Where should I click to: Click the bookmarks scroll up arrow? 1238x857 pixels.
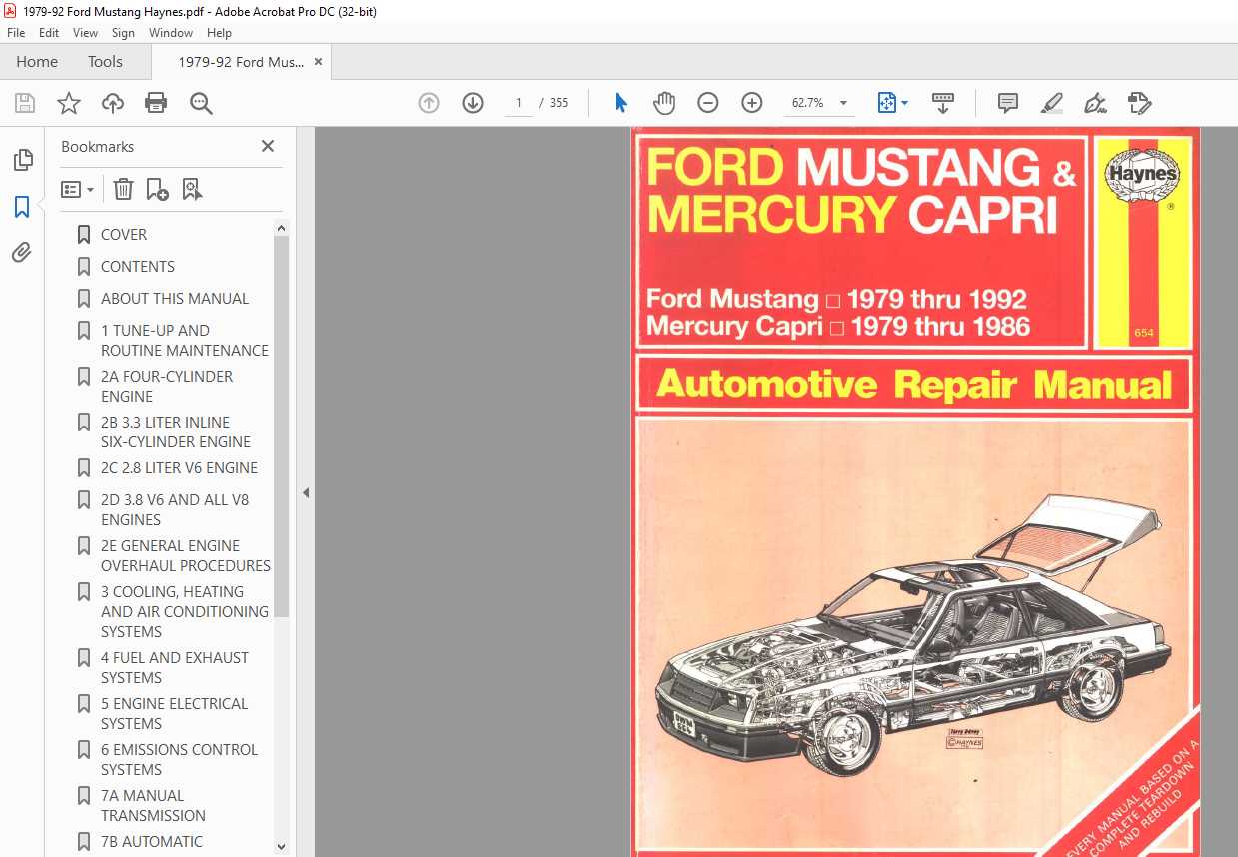click(x=282, y=228)
